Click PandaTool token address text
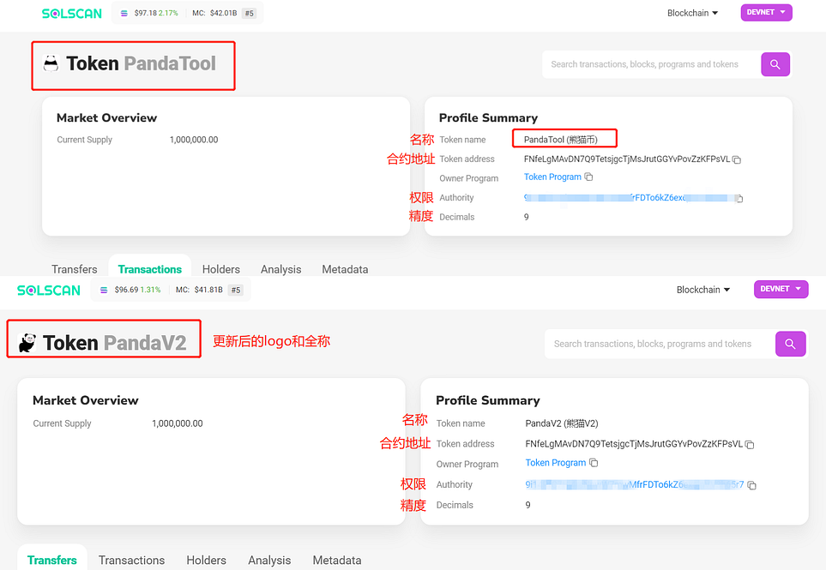This screenshot has width=826, height=570. click(x=627, y=159)
